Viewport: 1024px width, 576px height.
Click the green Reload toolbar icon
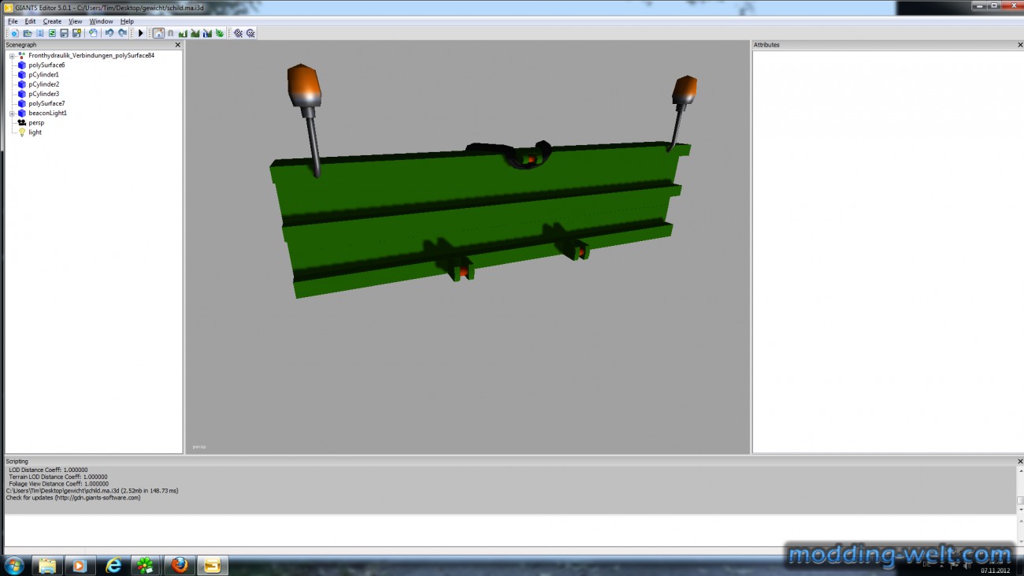pos(52,33)
